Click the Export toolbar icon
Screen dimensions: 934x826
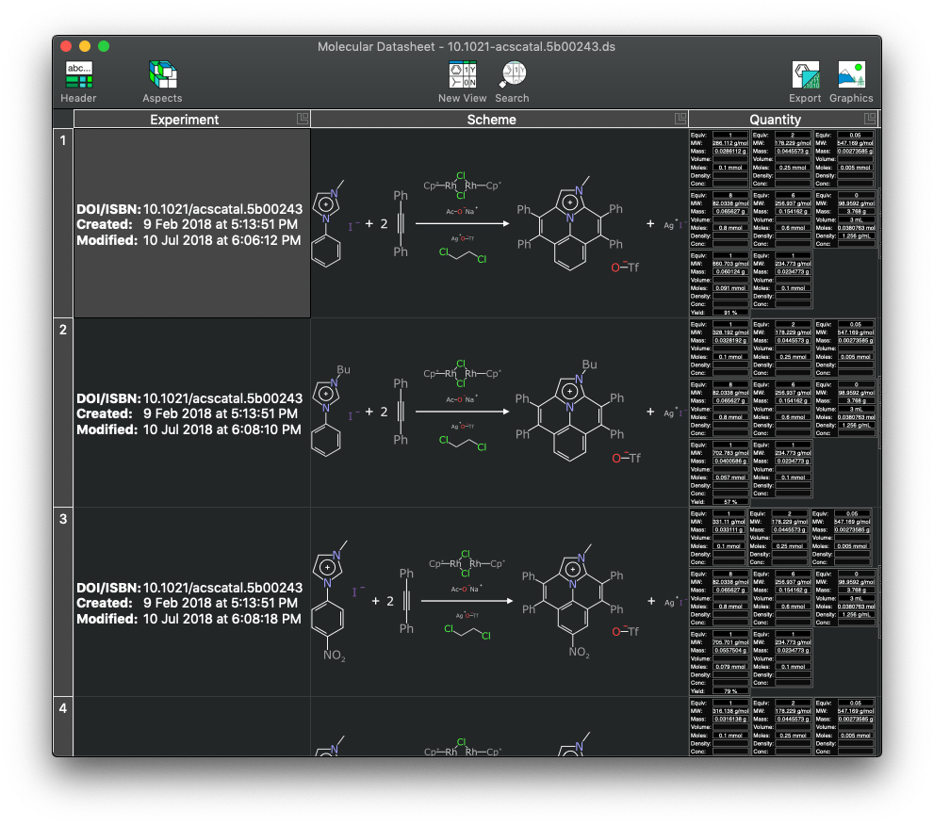805,75
